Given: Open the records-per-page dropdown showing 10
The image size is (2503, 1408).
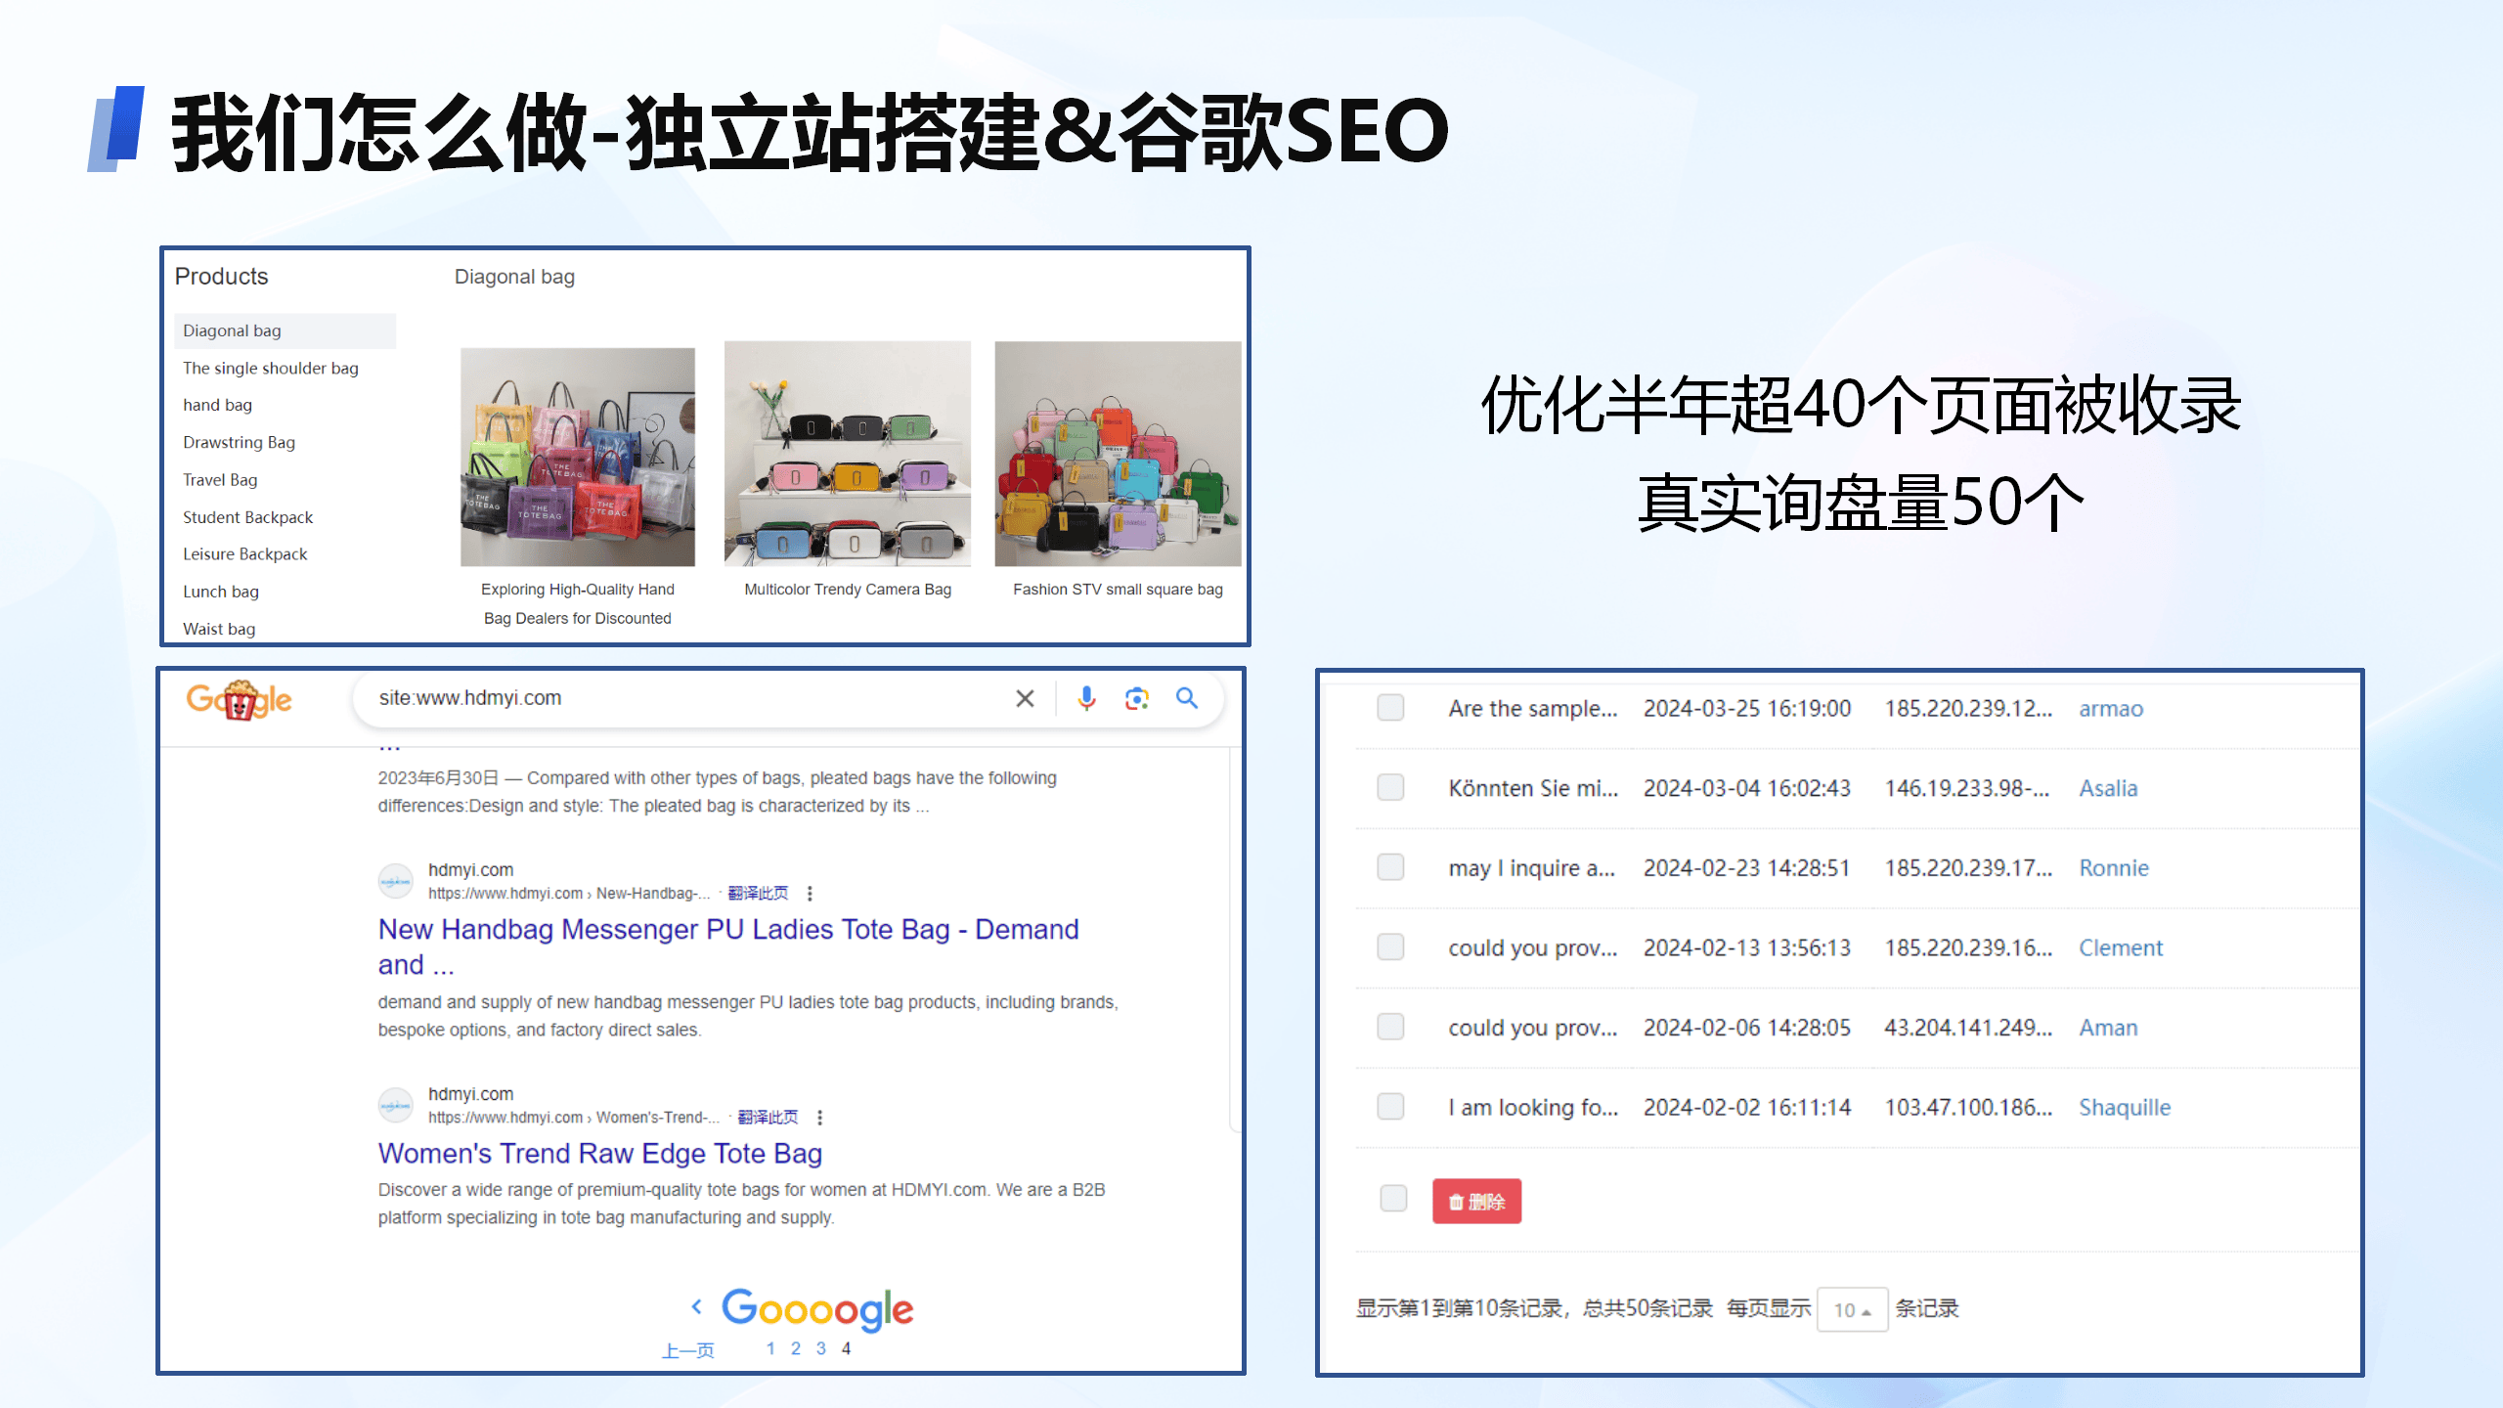Looking at the screenshot, I should [x=1852, y=1309].
